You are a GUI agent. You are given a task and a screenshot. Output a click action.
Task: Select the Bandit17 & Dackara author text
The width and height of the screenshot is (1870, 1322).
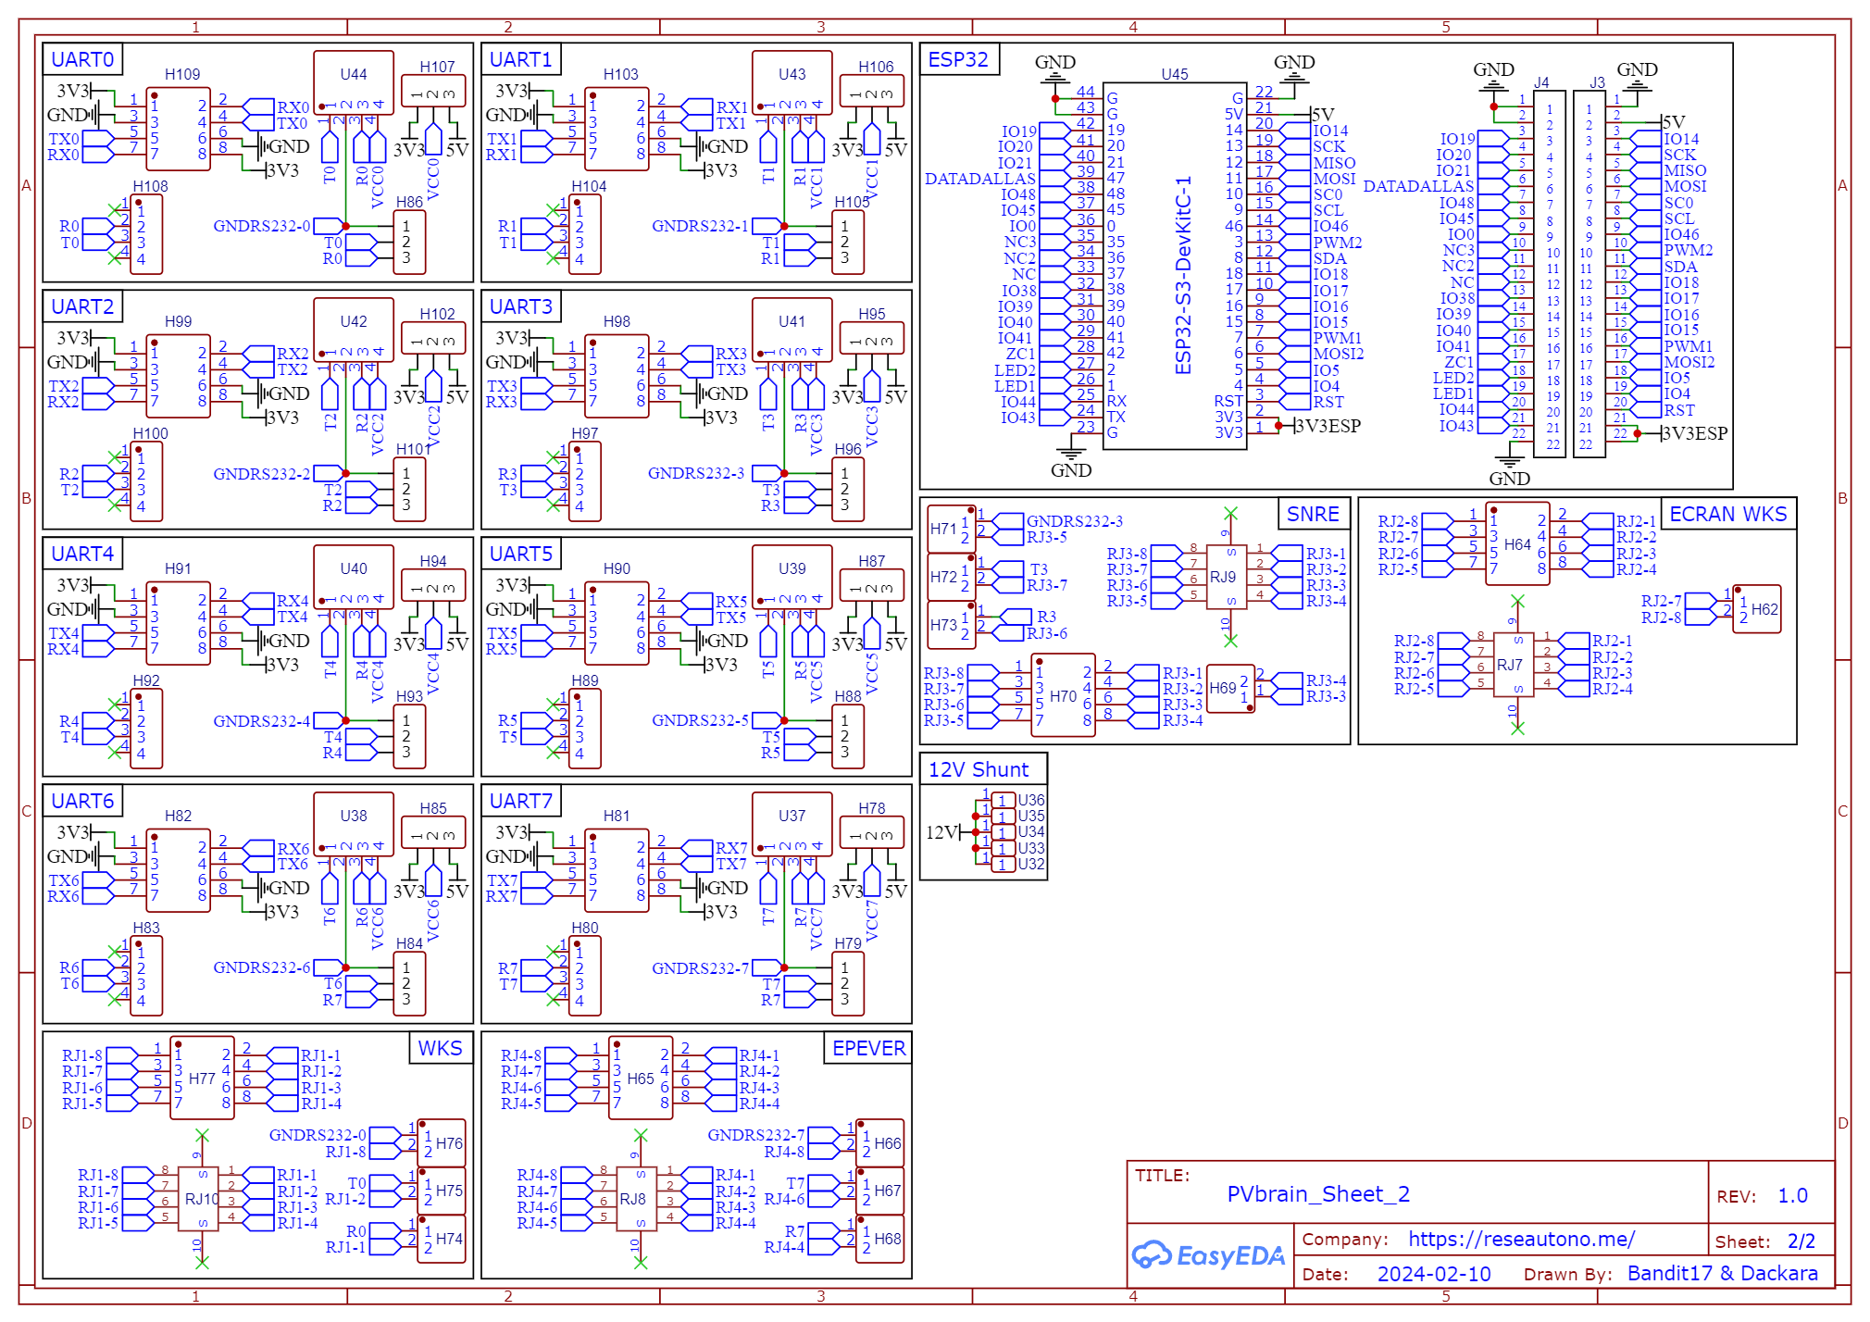pos(1723,1274)
